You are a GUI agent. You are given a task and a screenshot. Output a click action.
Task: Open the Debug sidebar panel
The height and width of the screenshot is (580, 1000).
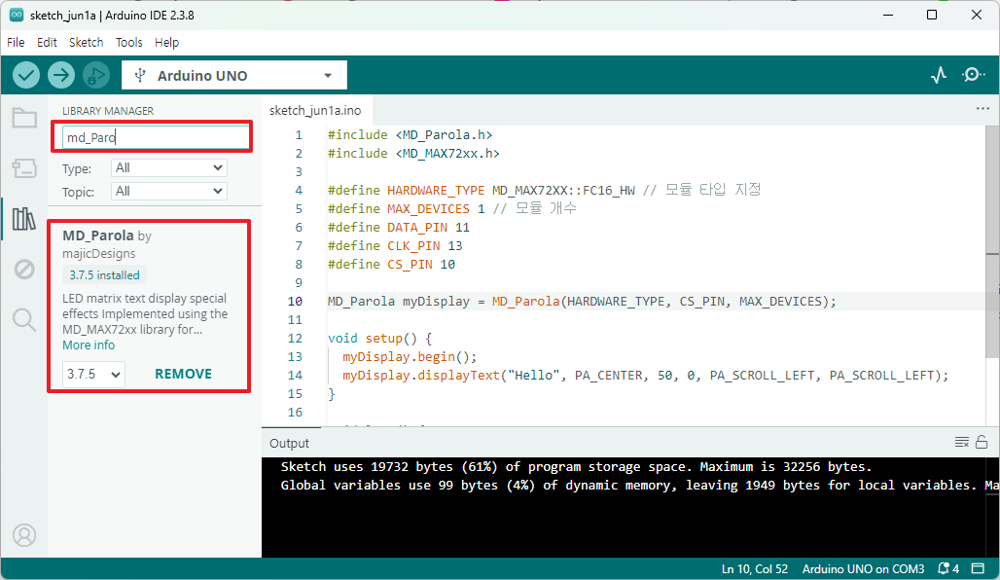pos(24,270)
